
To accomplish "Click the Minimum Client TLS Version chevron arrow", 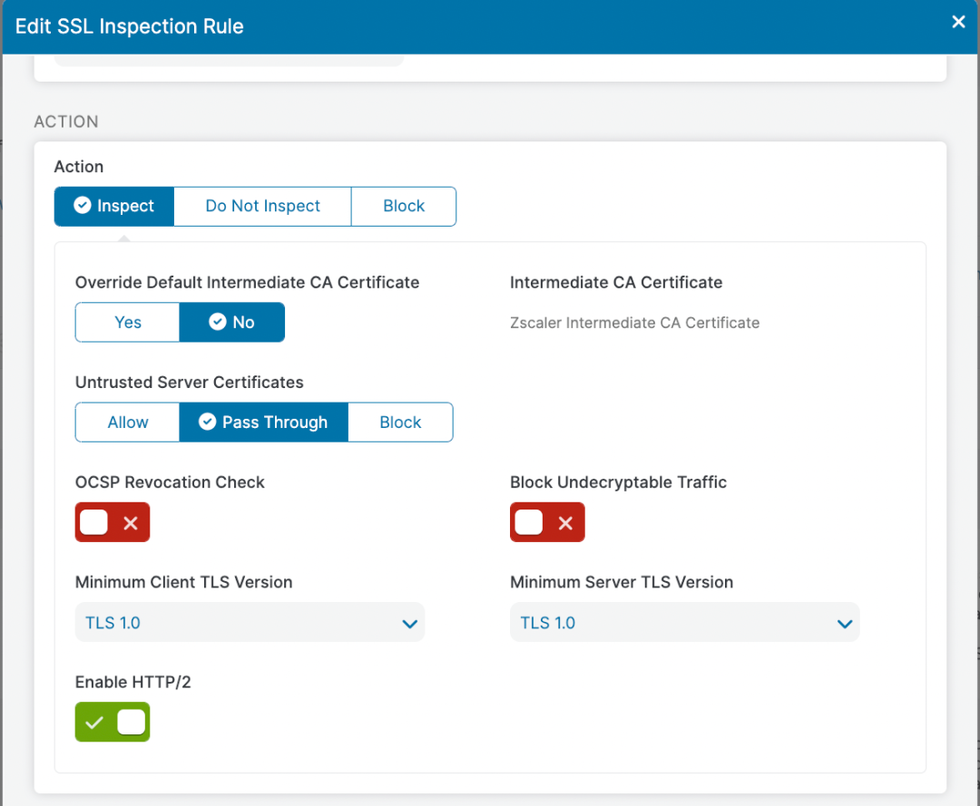I will click(409, 624).
